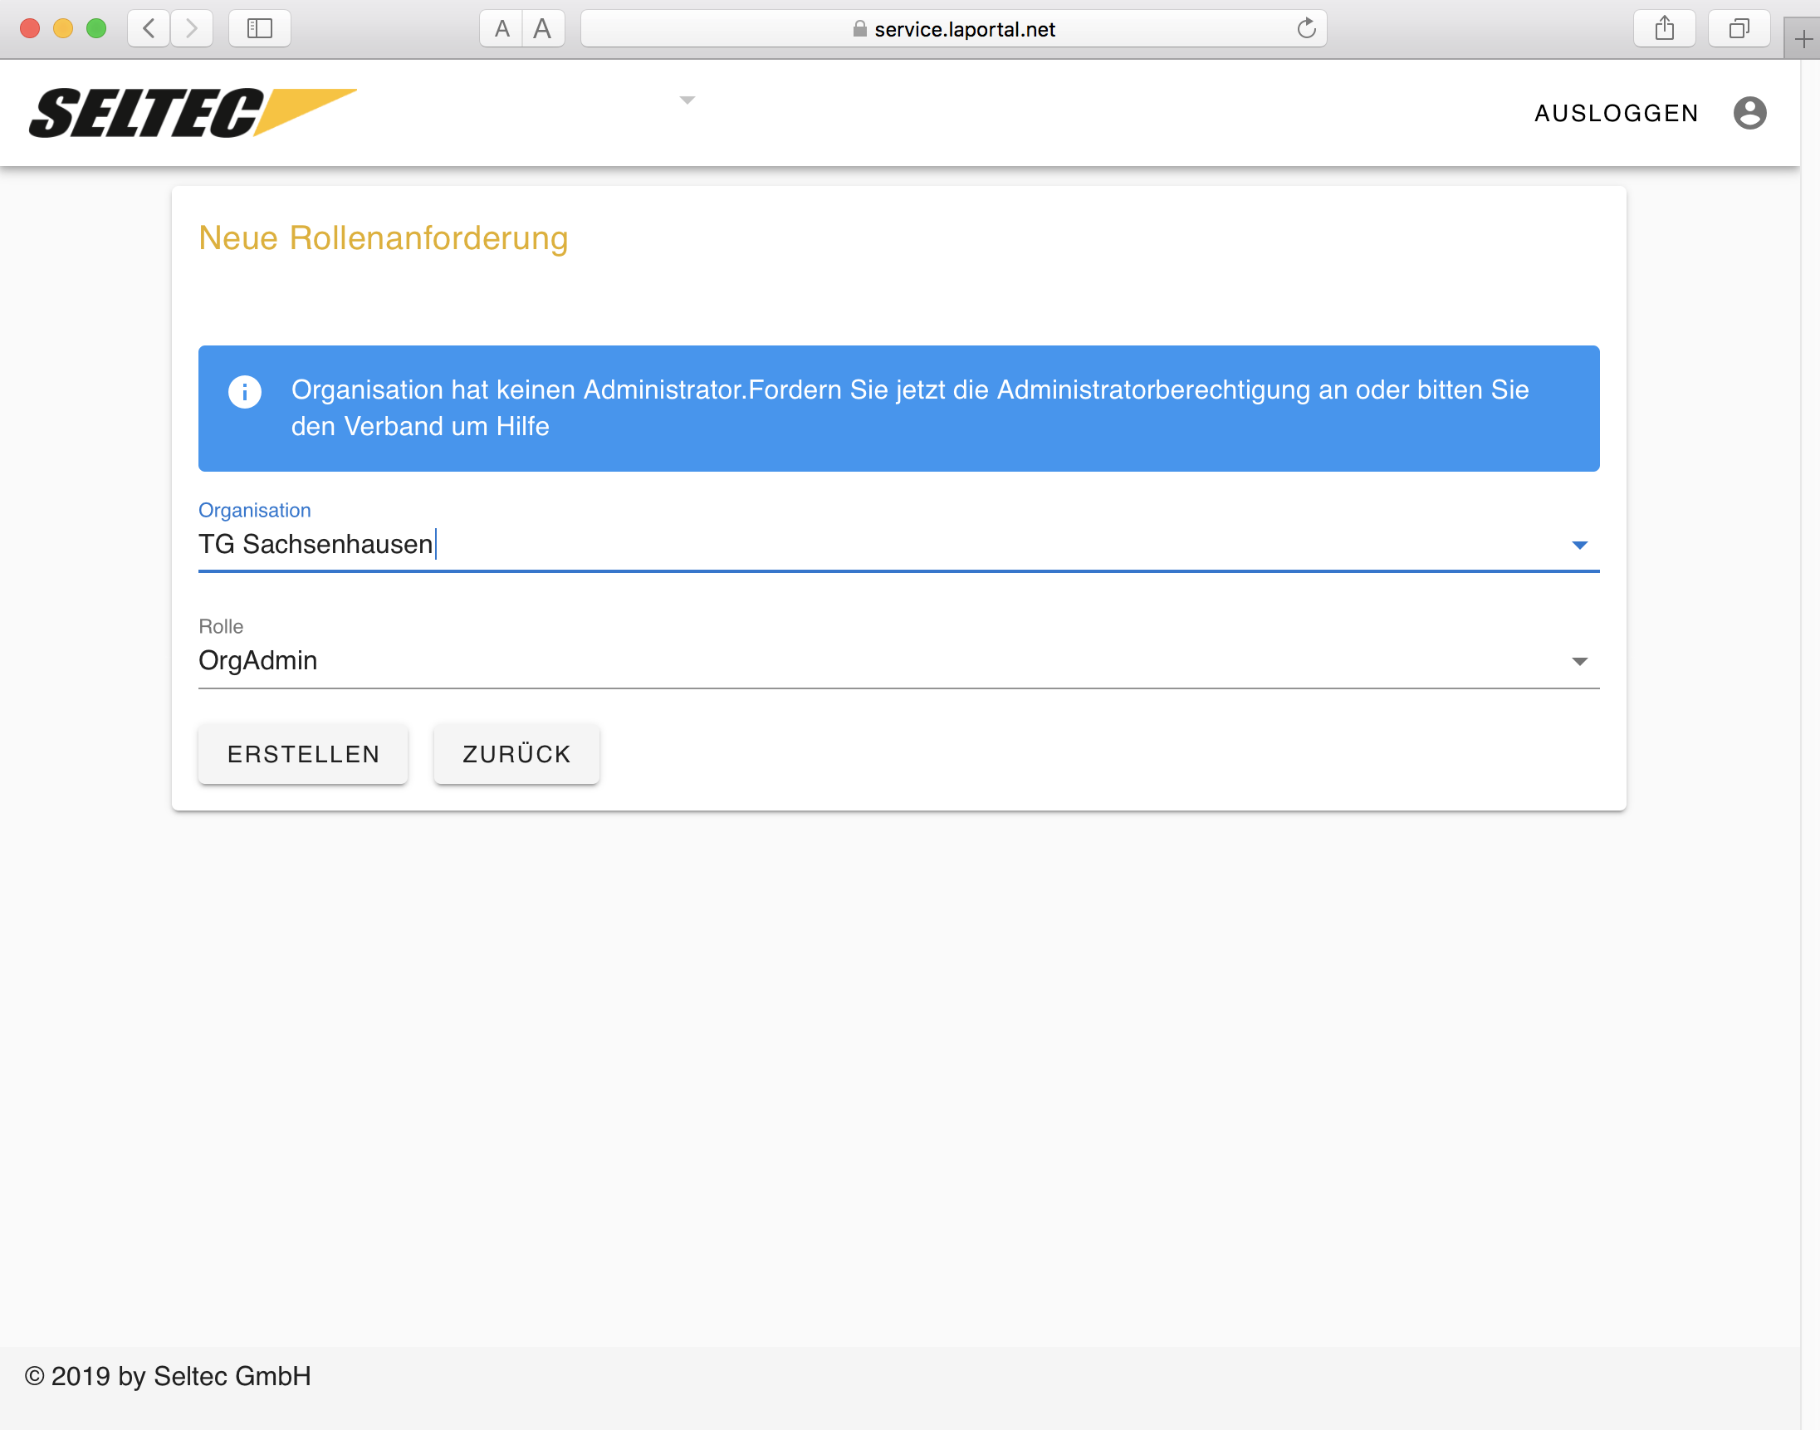Show all tabs overview

click(1739, 28)
